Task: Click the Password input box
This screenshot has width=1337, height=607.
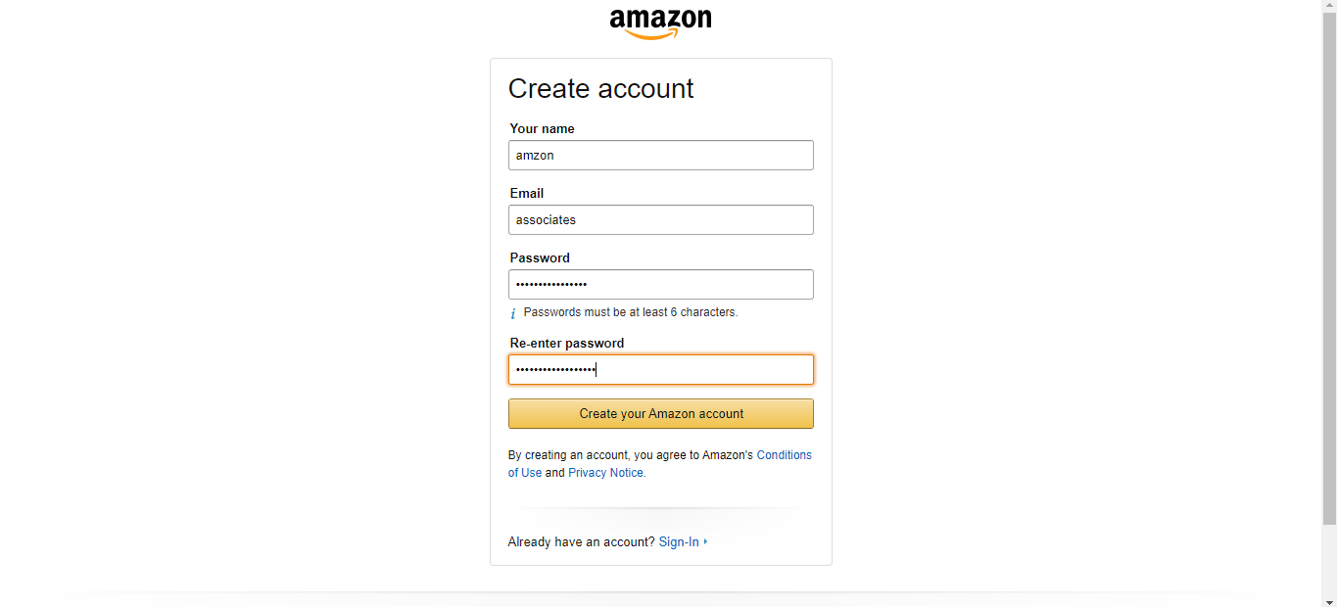Action: [660, 284]
